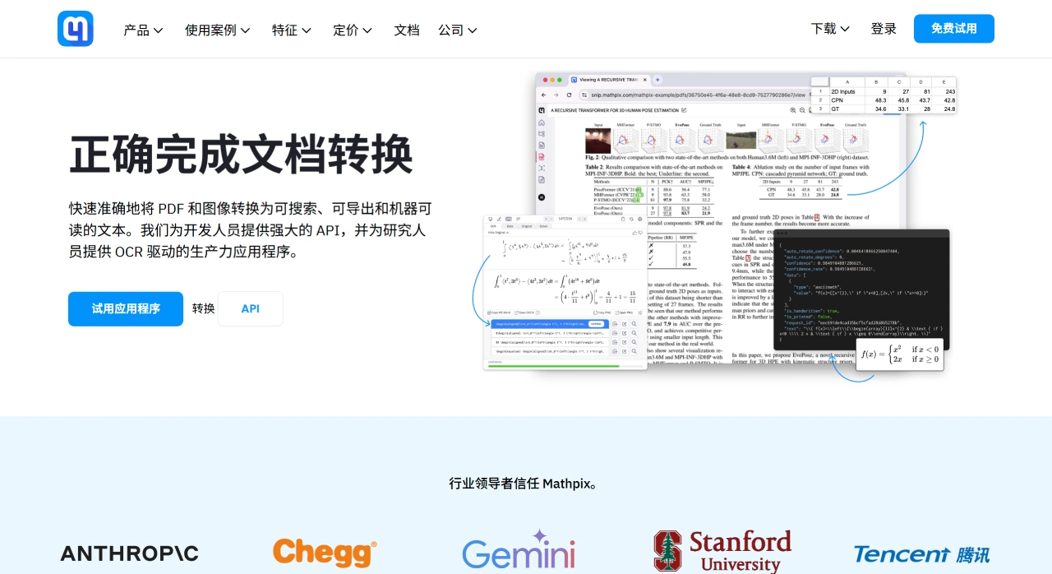Viewport: 1052px width, 574px height.
Task: Click the copy icon next to the second LaTeX result
Action: (x=615, y=332)
